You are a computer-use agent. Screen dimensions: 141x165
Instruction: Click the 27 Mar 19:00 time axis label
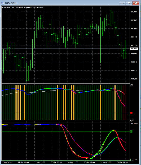pyautogui.click(x=40, y=162)
